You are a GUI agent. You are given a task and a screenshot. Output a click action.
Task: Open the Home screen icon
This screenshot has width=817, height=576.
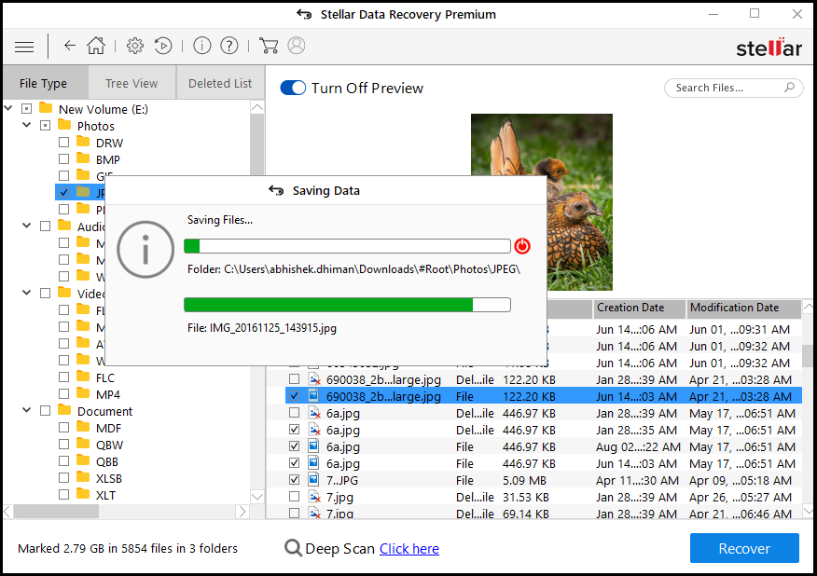coord(96,46)
